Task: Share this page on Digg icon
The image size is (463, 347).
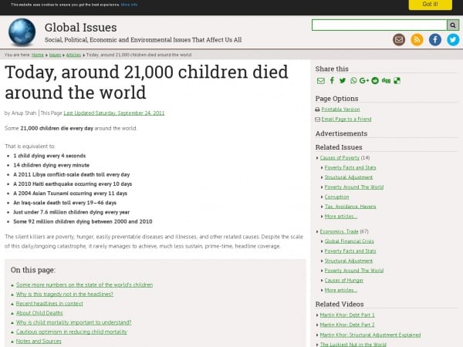Action: [386, 80]
